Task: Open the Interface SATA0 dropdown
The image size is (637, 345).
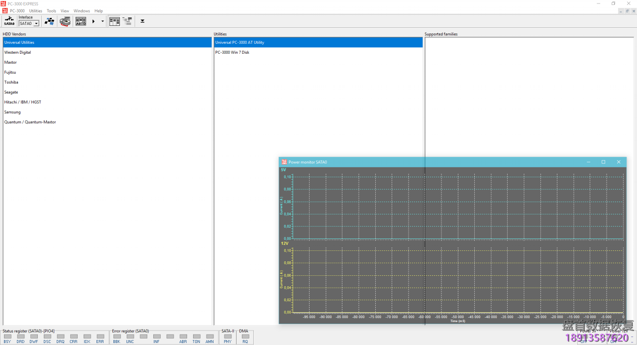Action: coord(37,23)
